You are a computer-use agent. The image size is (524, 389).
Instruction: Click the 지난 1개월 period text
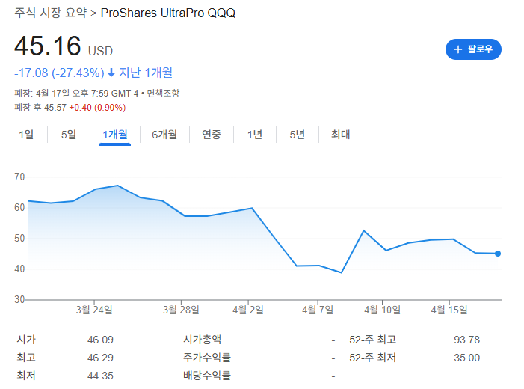pos(146,73)
